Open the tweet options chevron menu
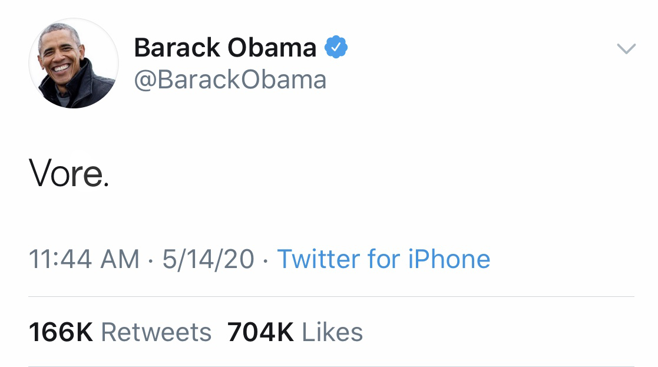658x367 pixels. [x=626, y=49]
